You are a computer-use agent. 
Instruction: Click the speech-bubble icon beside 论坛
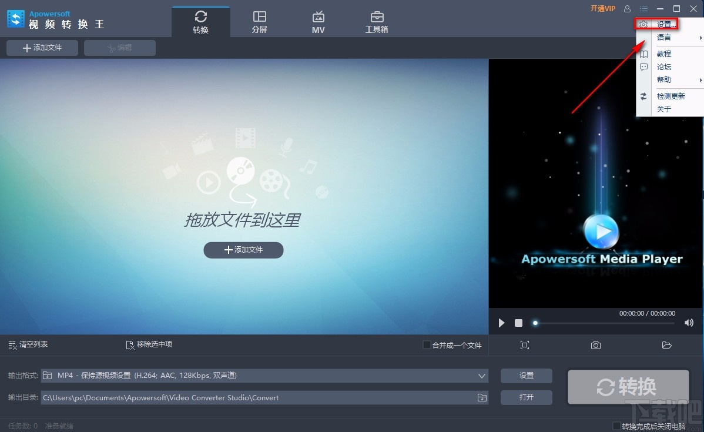click(643, 66)
